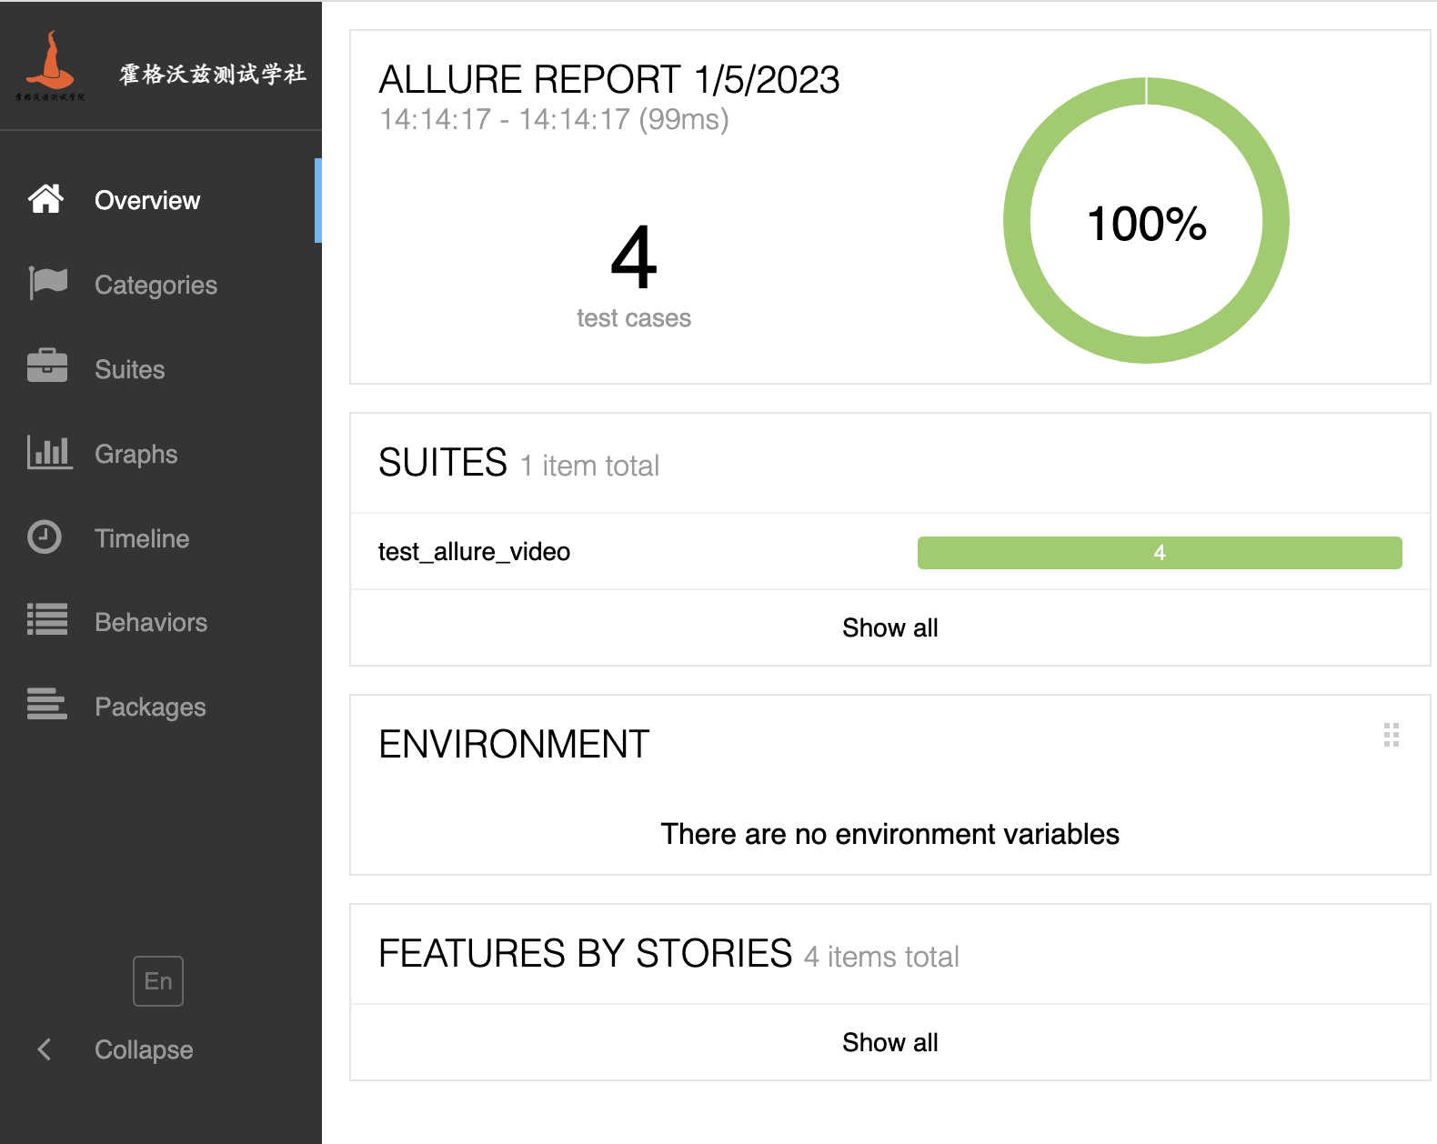This screenshot has width=1437, height=1144.
Task: Open the En language selector
Action: click(x=158, y=981)
